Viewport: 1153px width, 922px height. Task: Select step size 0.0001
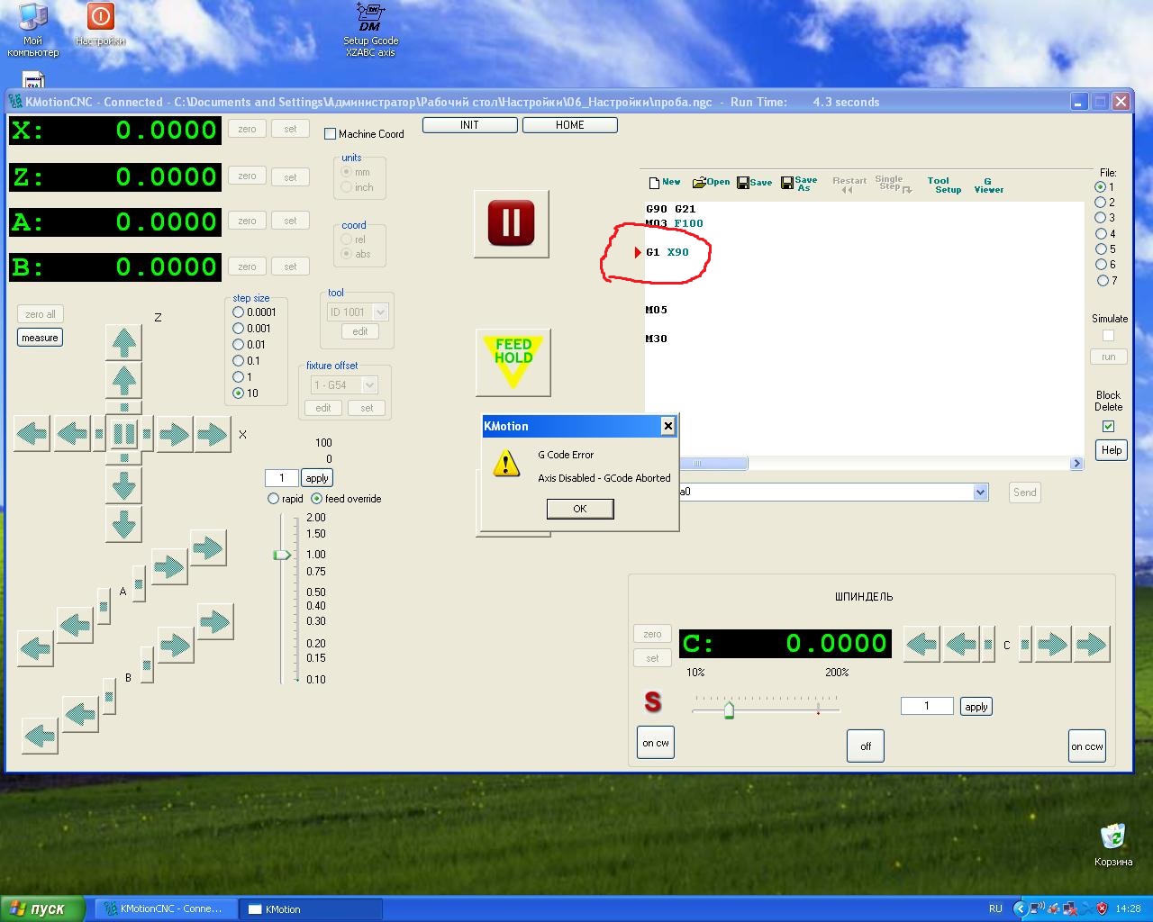click(x=239, y=312)
